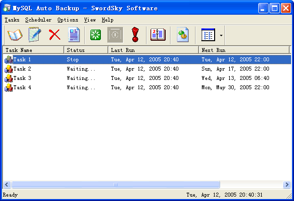Image resolution: width=294 pixels, height=201 pixels.
Task: Click the Task 1 row icon
Action: point(8,59)
